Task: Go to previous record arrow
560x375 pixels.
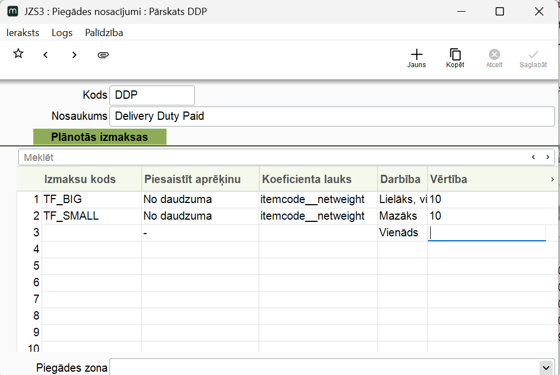Action: click(46, 55)
